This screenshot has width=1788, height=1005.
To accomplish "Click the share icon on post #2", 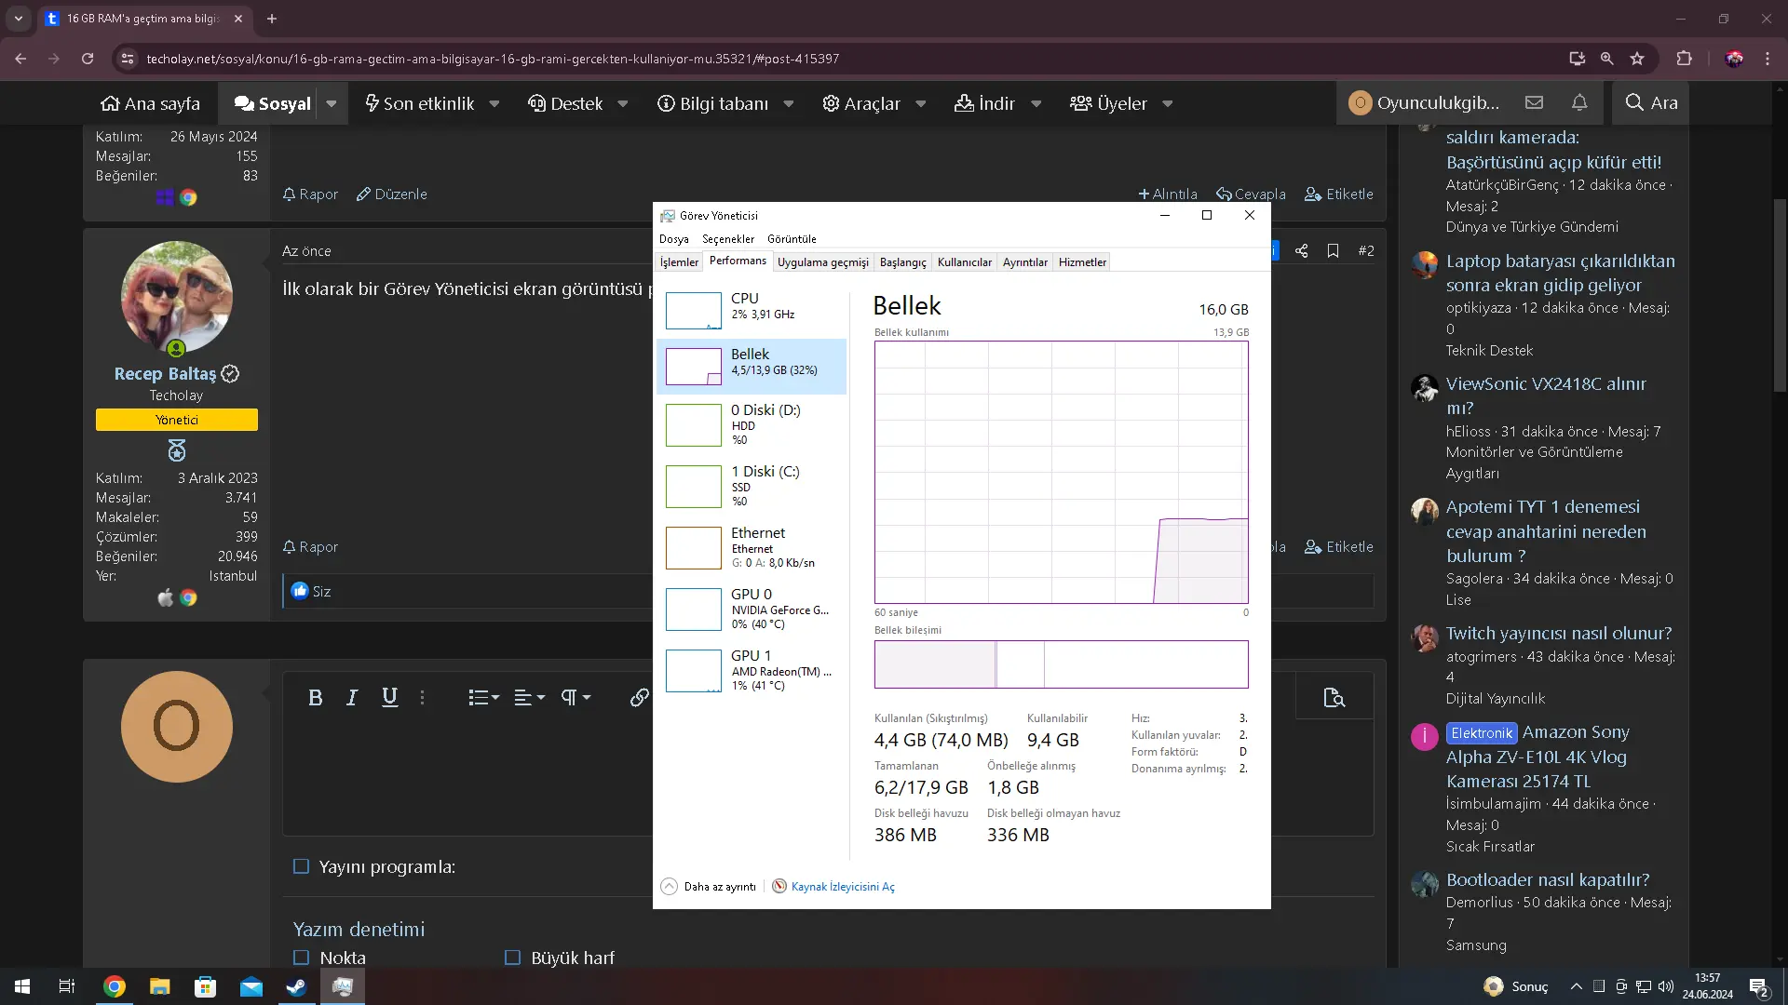I will [x=1302, y=250].
